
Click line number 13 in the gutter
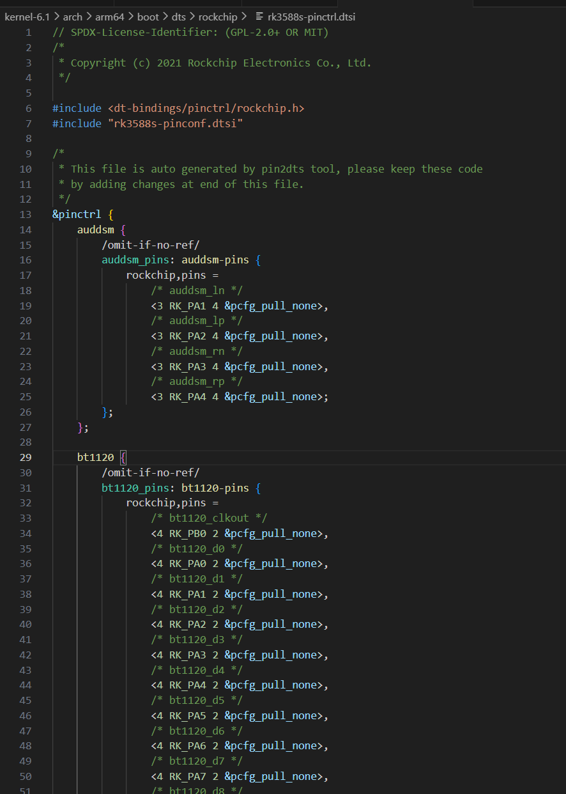tap(26, 215)
